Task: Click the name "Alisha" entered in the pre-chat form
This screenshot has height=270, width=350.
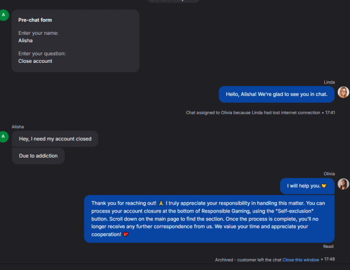Action: point(25,40)
